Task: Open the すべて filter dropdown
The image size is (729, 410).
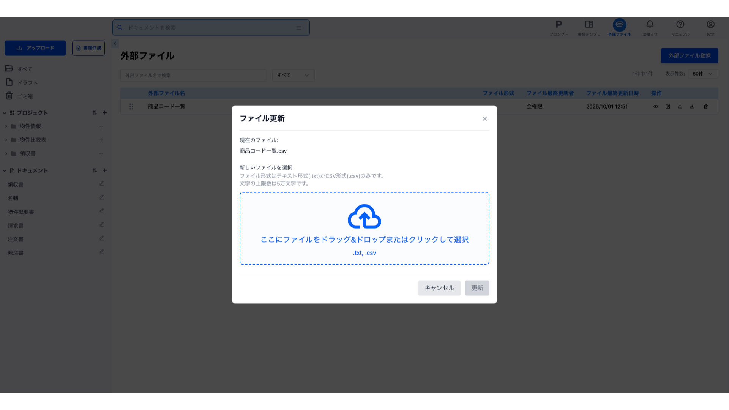Action: click(293, 75)
